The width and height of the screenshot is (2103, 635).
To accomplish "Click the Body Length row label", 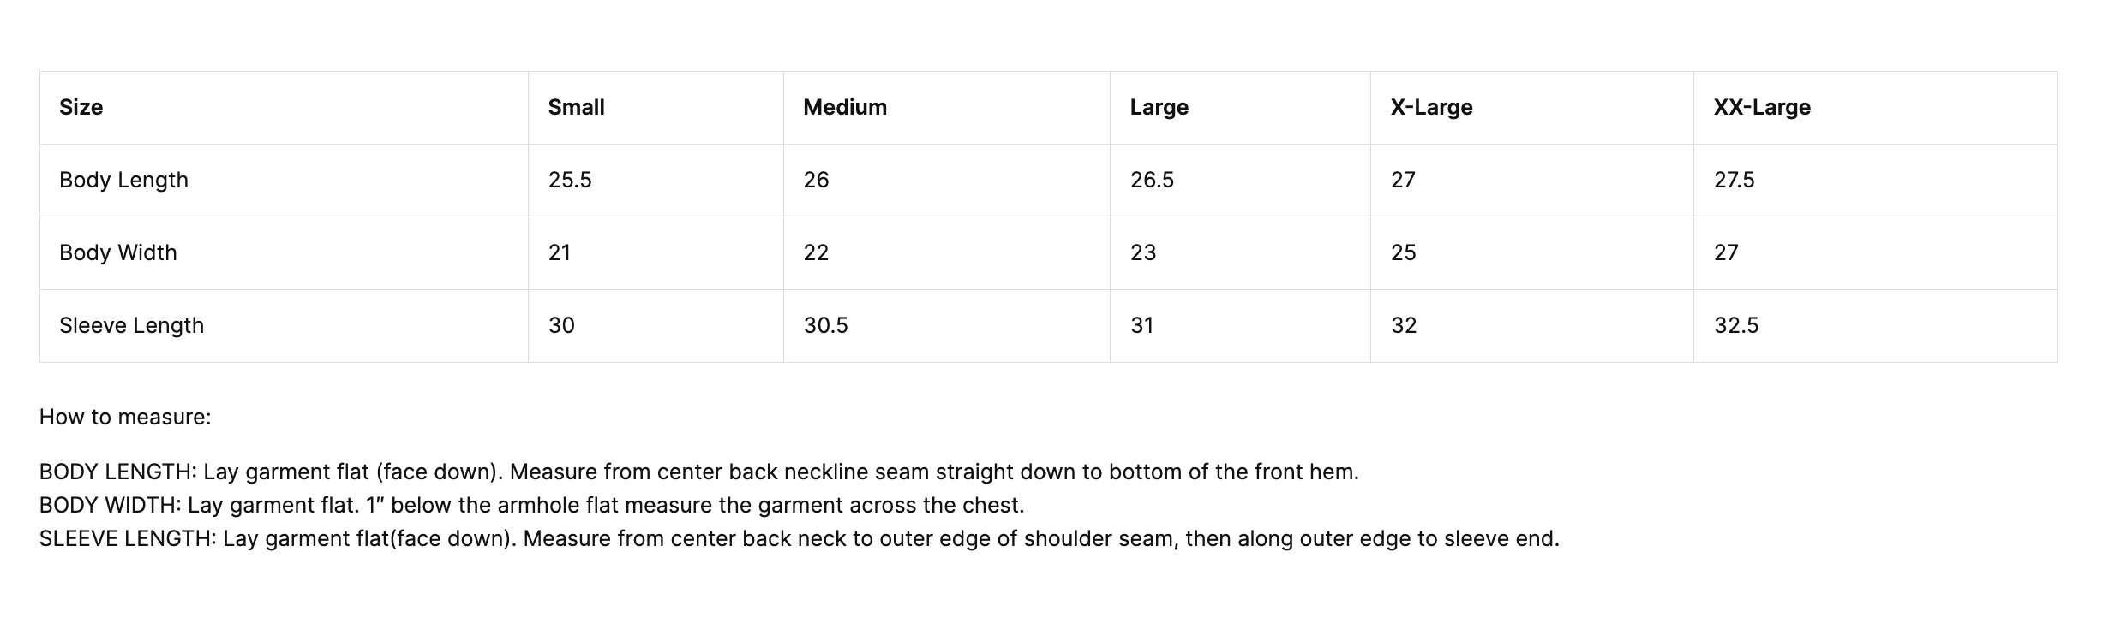I will tap(123, 181).
